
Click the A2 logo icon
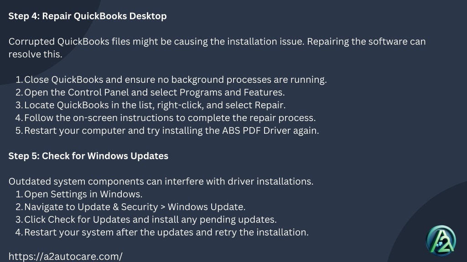[x=441, y=241]
